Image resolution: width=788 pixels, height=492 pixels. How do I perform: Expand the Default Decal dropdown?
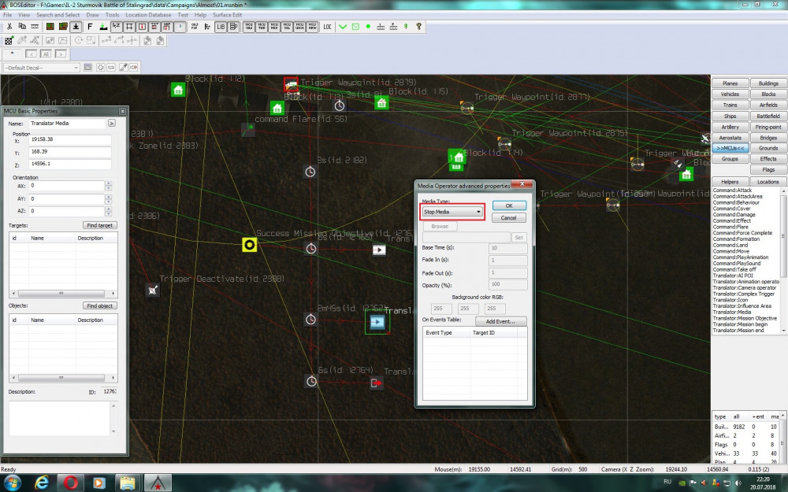(x=75, y=67)
